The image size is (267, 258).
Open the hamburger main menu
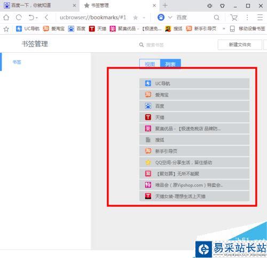coord(260,18)
